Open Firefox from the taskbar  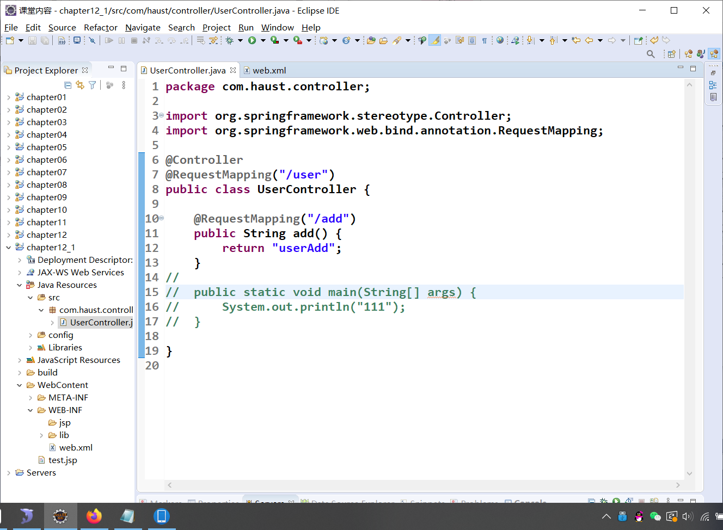(x=94, y=516)
